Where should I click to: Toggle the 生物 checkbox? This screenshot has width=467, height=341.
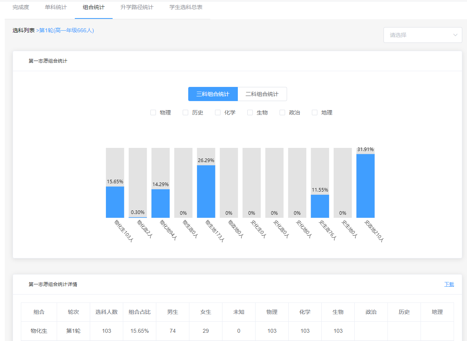[x=250, y=112]
